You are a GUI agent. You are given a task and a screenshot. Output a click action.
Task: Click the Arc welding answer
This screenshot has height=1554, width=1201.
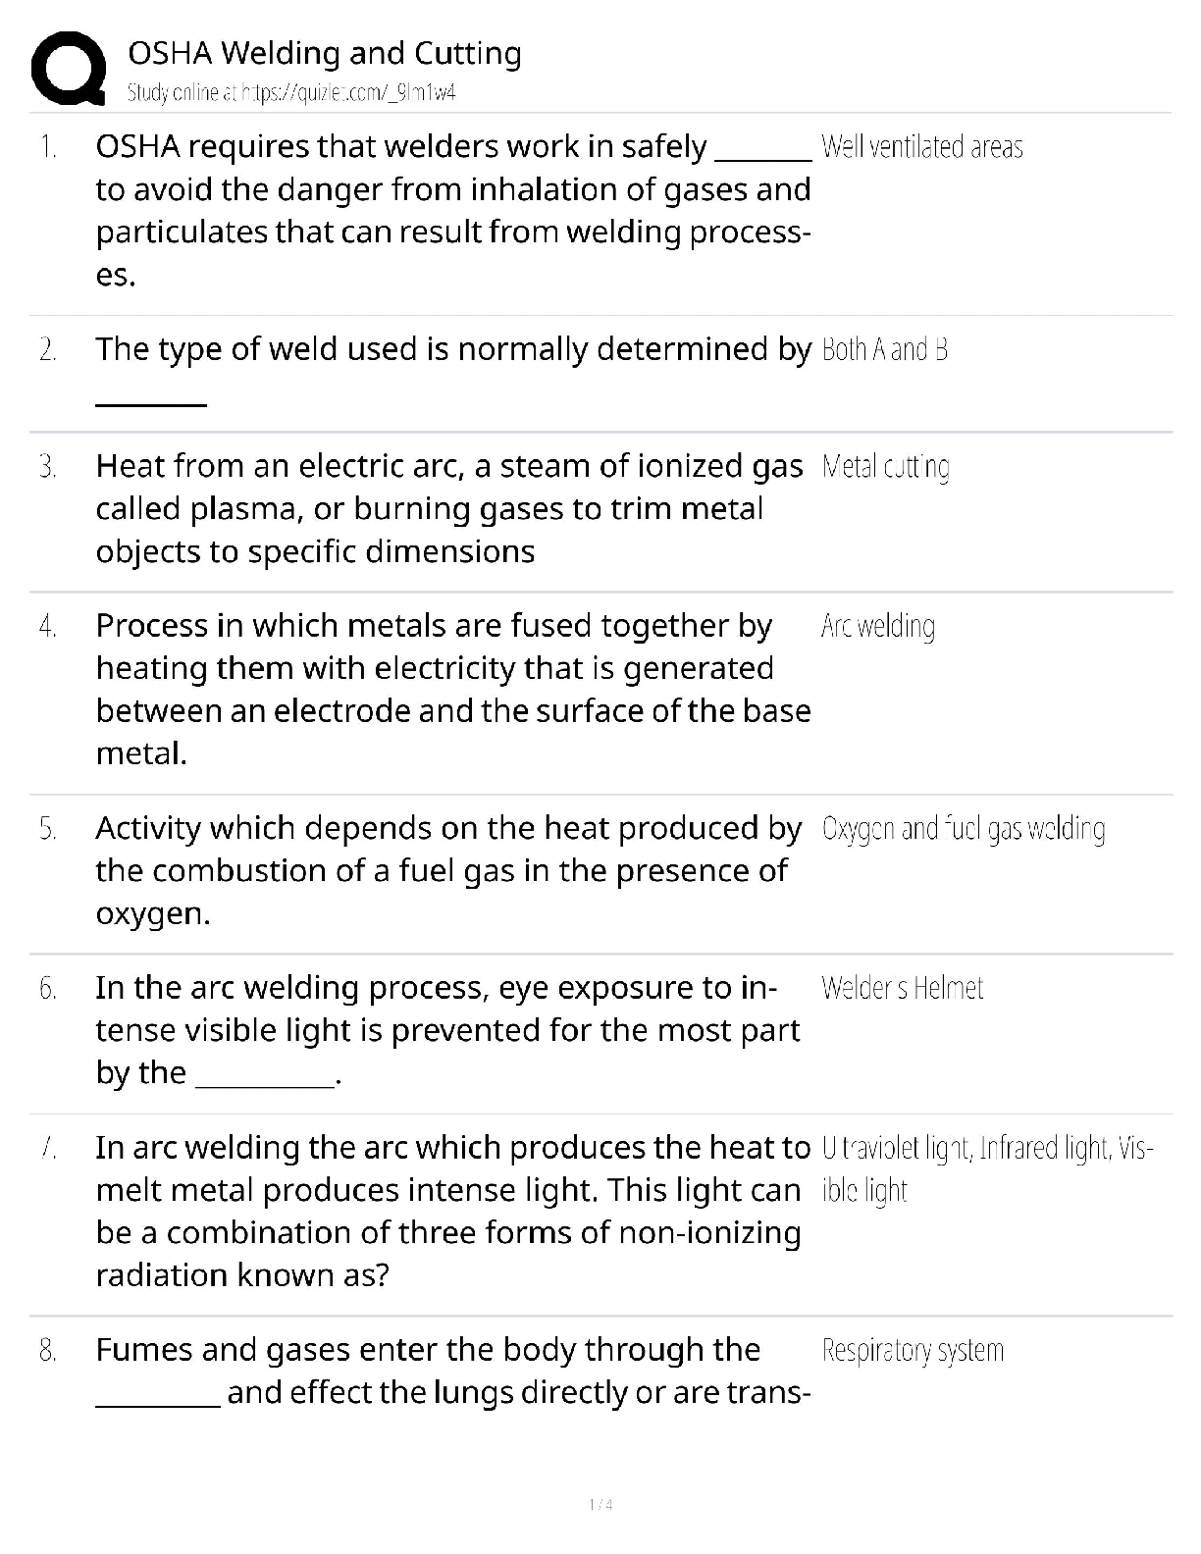[x=877, y=626]
